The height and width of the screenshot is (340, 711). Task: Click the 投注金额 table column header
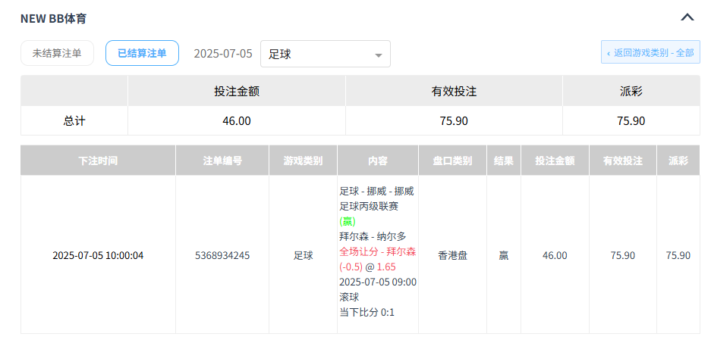click(555, 161)
